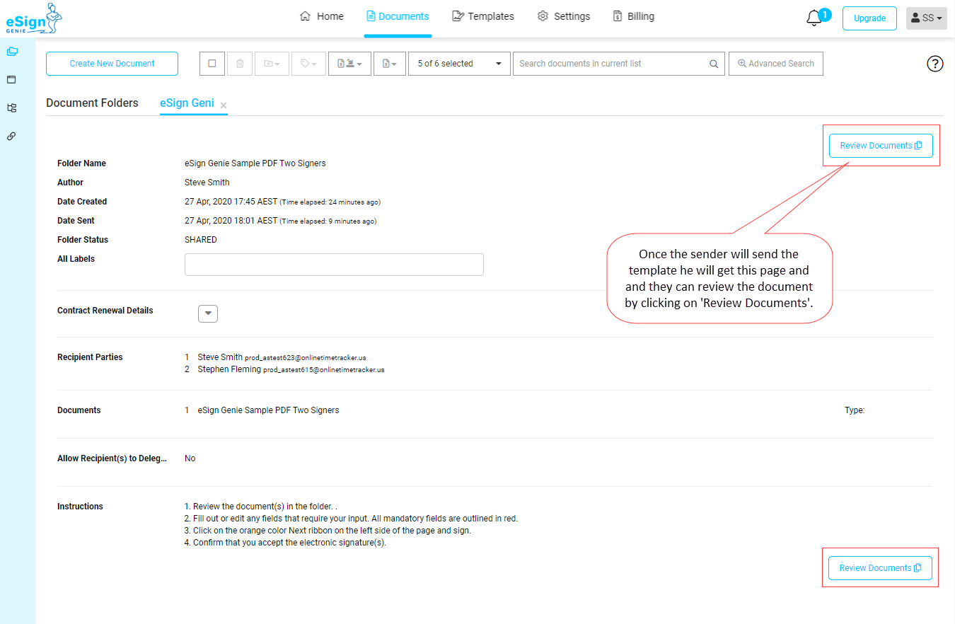Click the window panel icon in sidebar
This screenshot has height=624, width=955.
[x=11, y=79]
